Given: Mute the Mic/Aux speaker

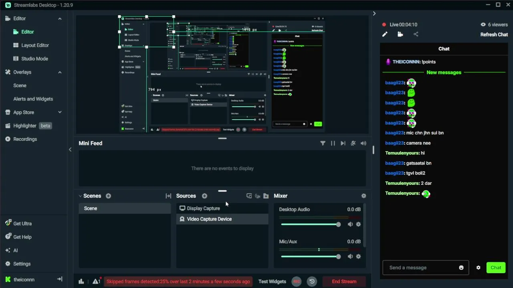Looking at the screenshot, I should [350, 256].
